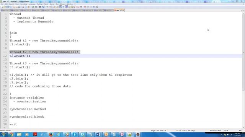Show hidden system tray icons
The height and width of the screenshot is (137, 245).
222,135
